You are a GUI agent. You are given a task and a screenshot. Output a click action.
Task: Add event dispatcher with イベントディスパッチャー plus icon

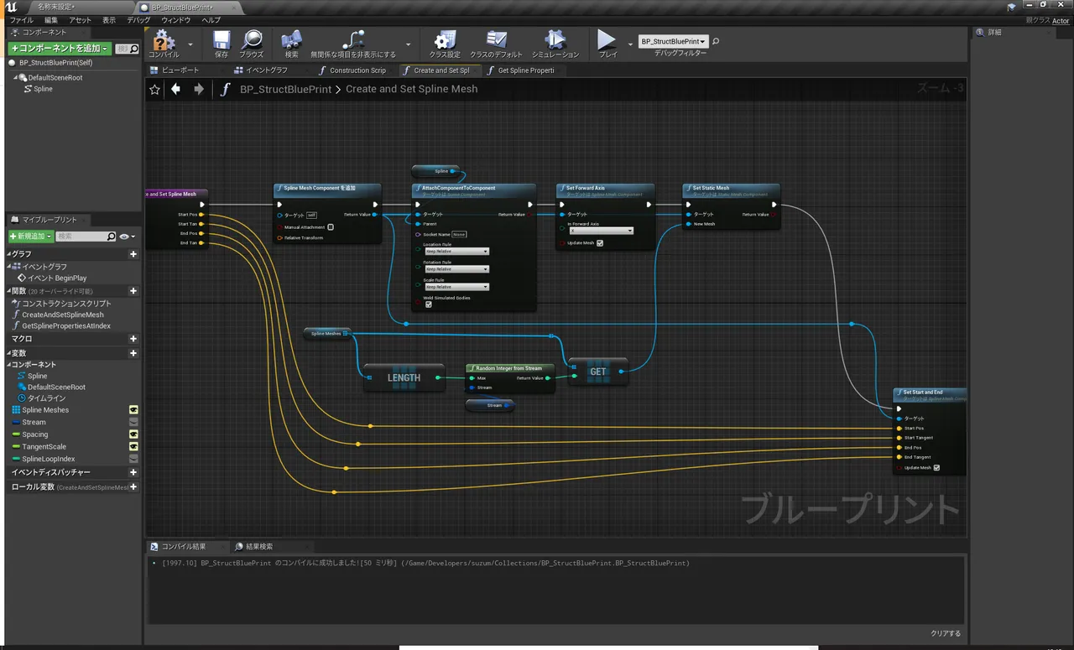pos(133,472)
